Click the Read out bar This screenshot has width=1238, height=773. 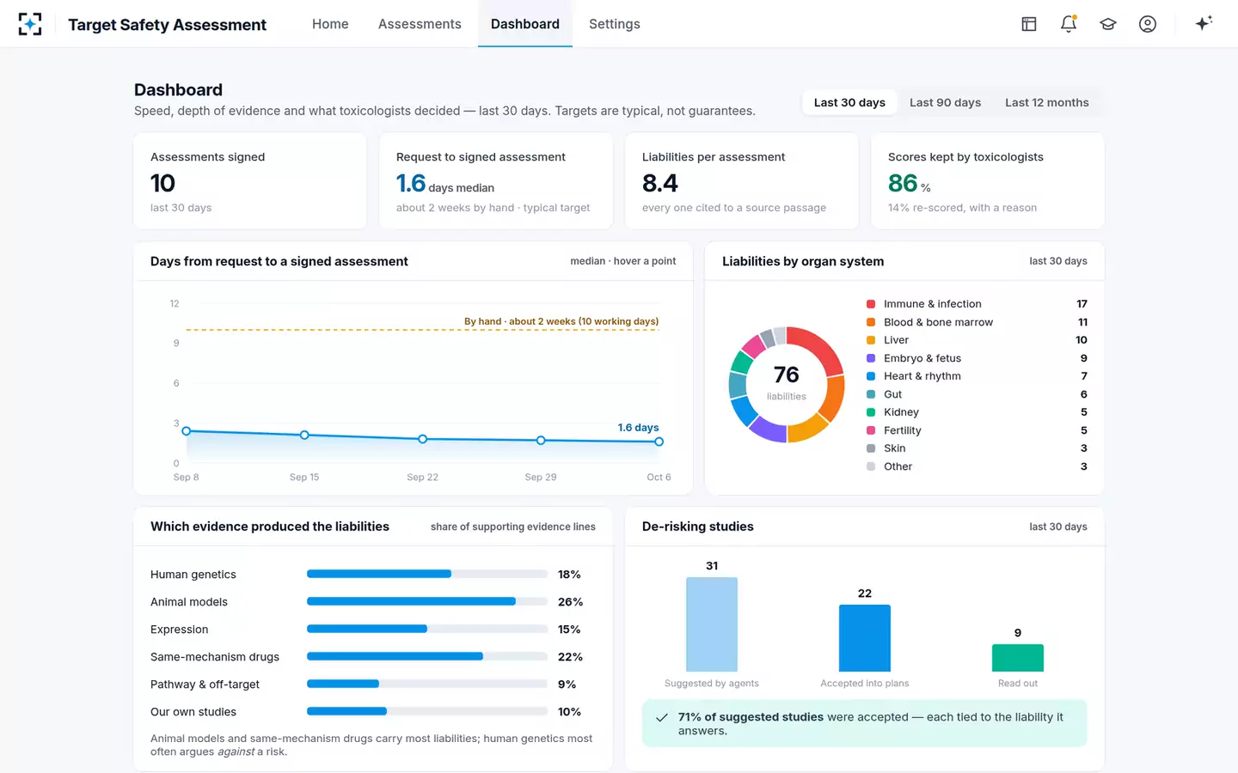[1018, 658]
